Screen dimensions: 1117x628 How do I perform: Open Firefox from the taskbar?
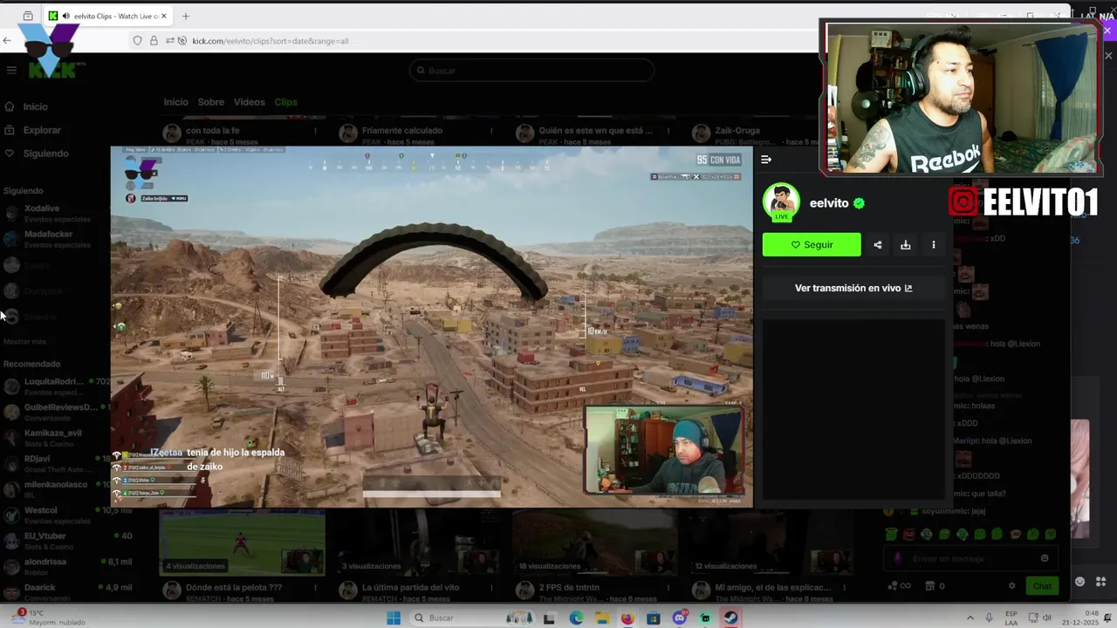(627, 618)
